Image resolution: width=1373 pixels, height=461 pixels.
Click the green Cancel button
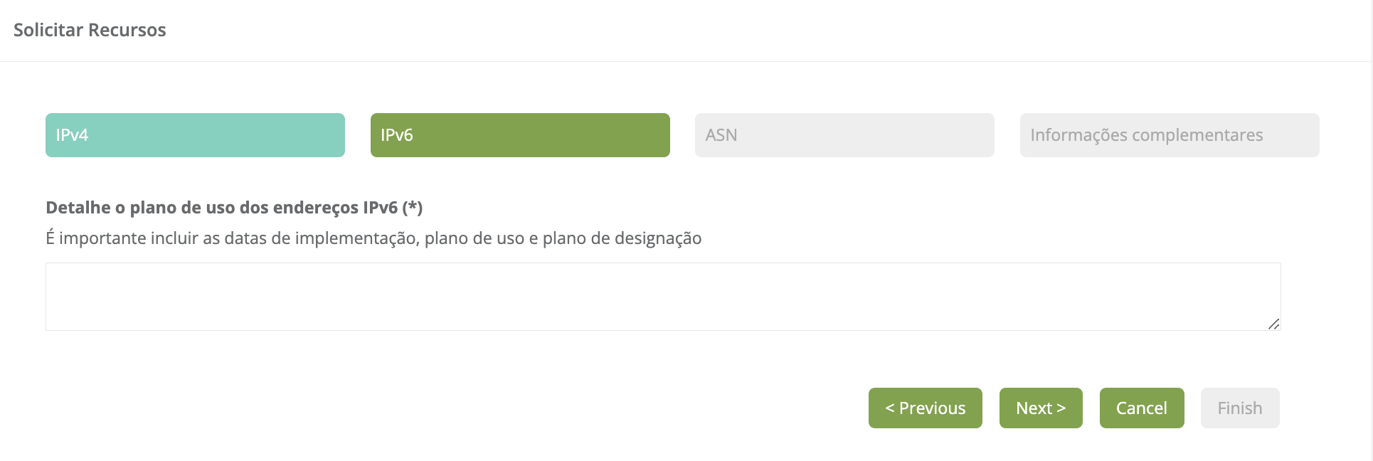click(1141, 408)
